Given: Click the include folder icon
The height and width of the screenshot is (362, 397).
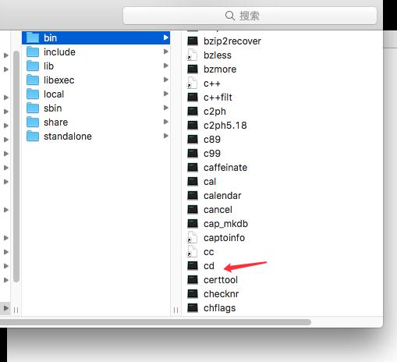Looking at the screenshot, I should (x=33, y=51).
